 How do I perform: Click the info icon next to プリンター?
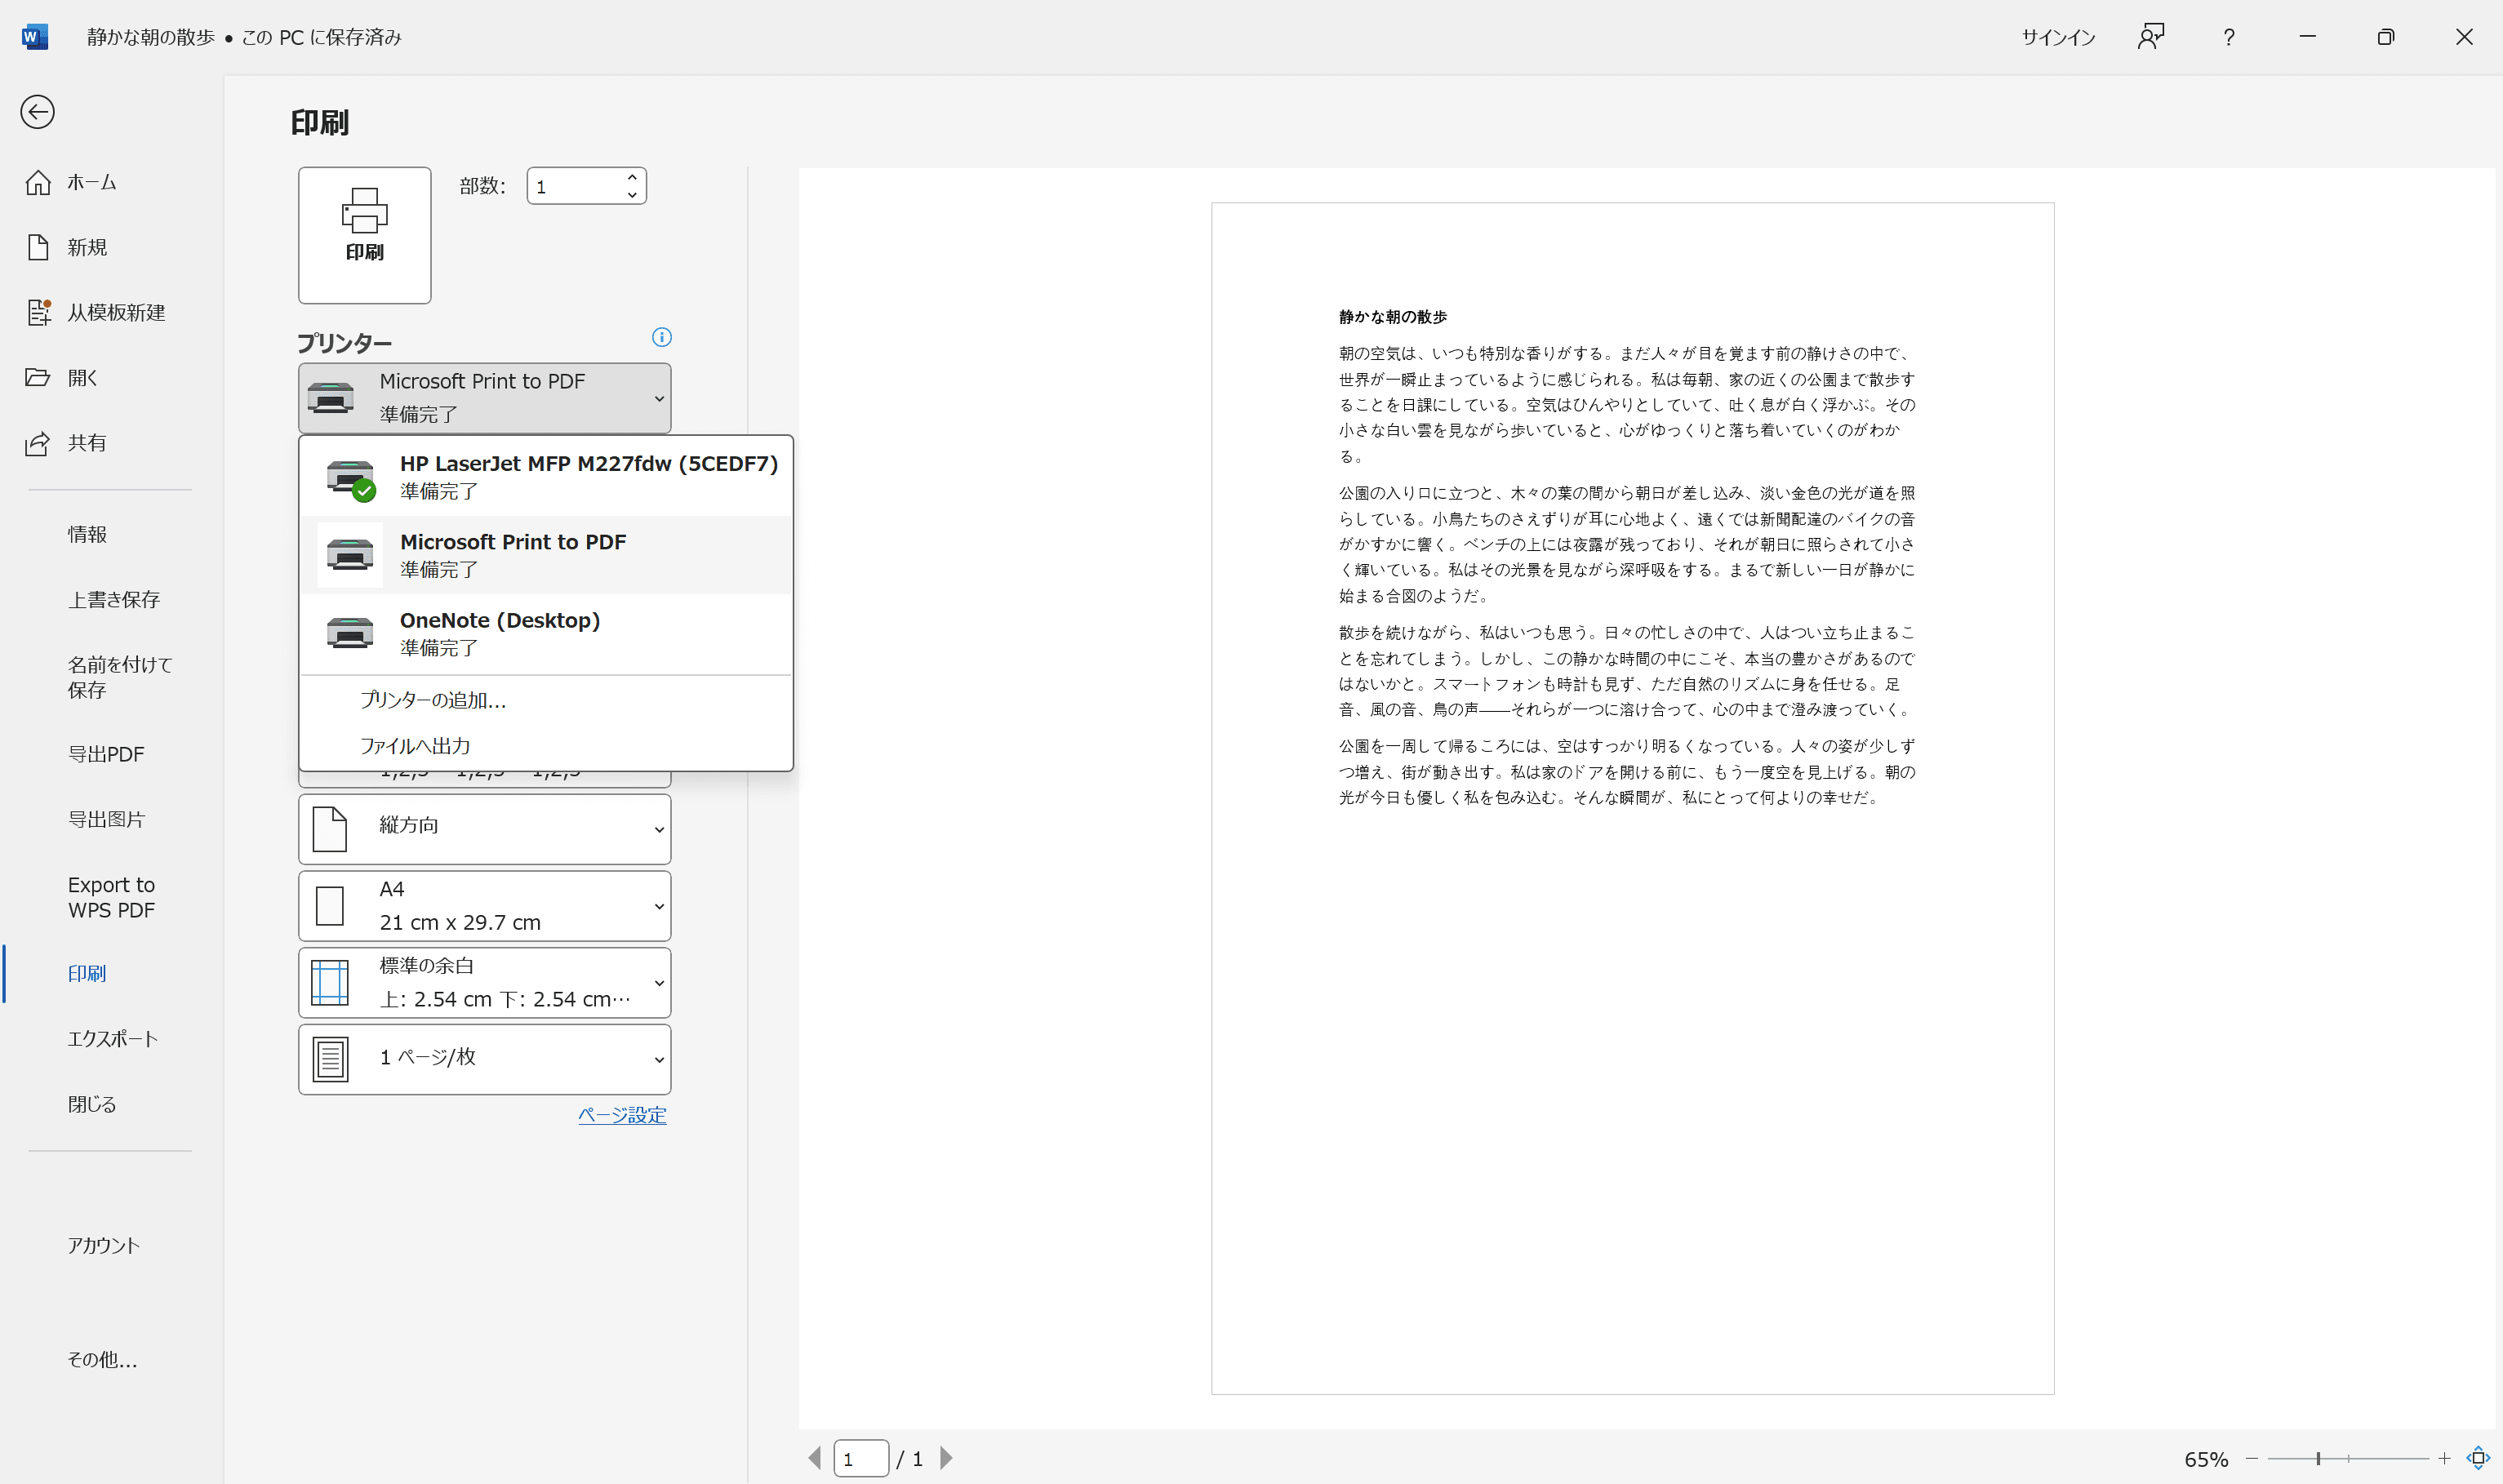[662, 337]
